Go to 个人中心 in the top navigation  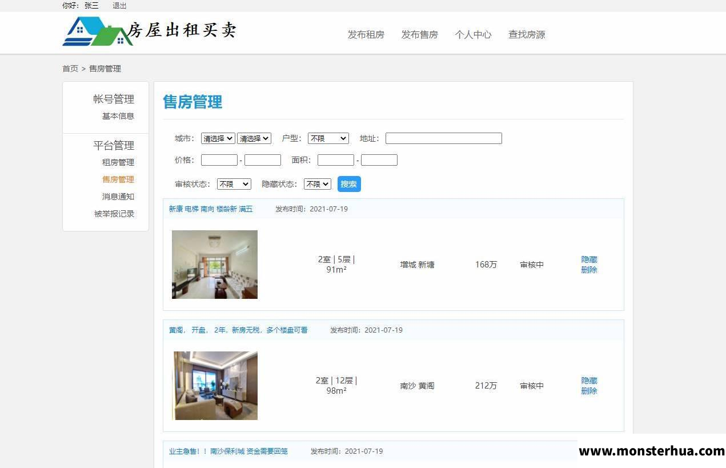pyautogui.click(x=473, y=34)
